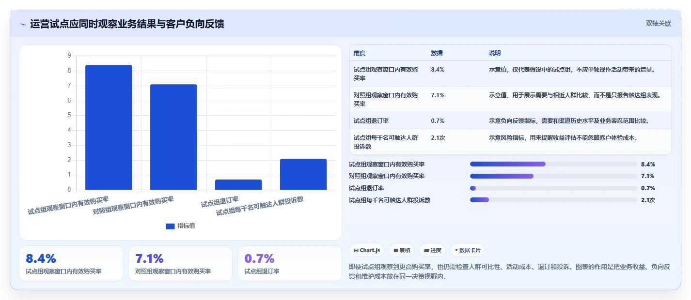Click the 双轴关联 label in header
The width and height of the screenshot is (691, 300).
[x=659, y=23]
